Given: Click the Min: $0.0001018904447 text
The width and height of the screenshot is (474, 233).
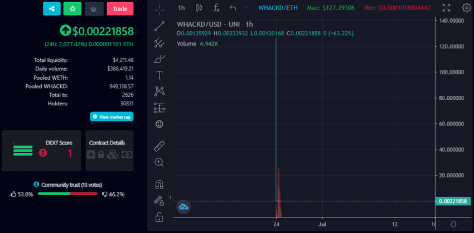Looking at the screenshot, I should click(397, 8).
